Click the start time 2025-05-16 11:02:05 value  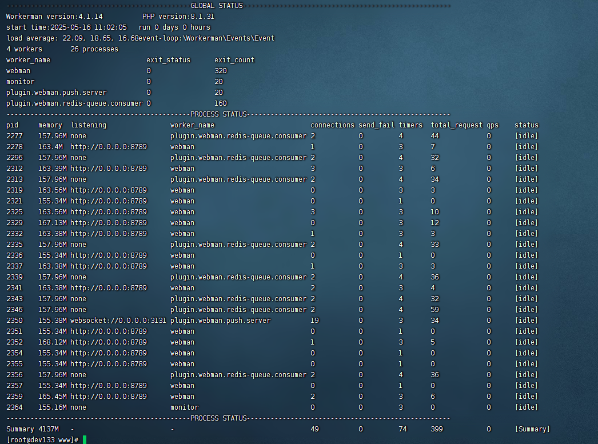[x=89, y=27]
